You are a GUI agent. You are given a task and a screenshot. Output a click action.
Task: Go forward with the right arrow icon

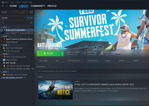[7, 6]
